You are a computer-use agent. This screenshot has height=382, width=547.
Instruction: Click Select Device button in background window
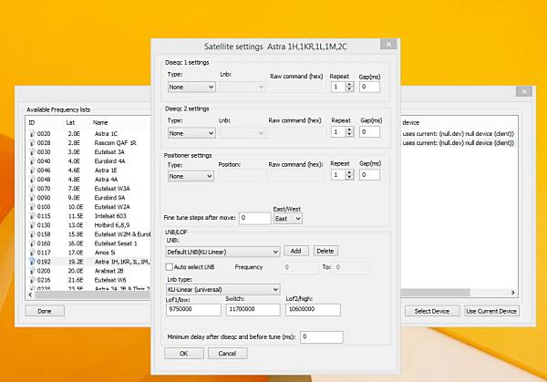[432, 311]
